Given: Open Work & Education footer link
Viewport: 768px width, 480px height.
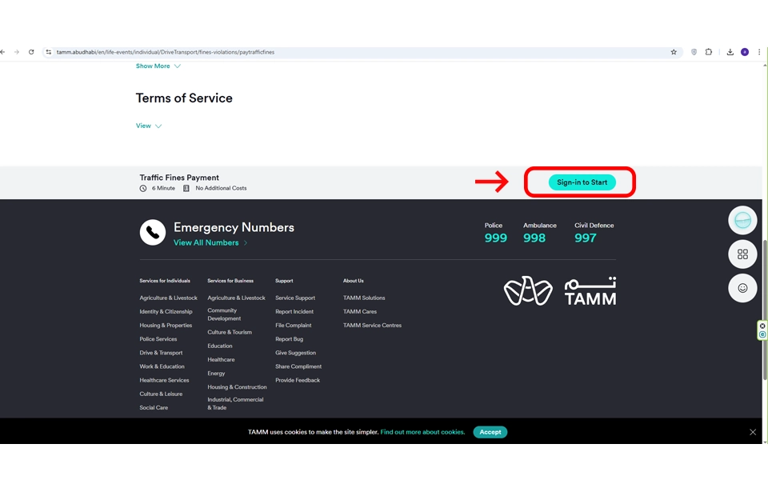Looking at the screenshot, I should (x=162, y=366).
